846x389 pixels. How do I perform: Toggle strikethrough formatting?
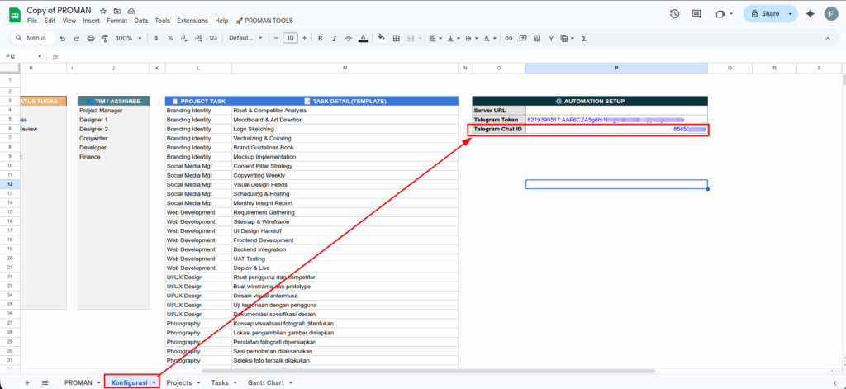(348, 38)
